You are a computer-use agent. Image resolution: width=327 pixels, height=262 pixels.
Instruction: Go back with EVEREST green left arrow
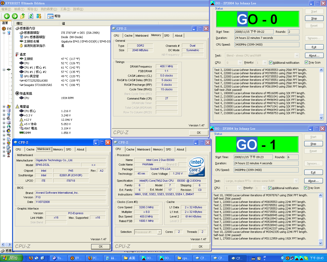click(7, 16)
